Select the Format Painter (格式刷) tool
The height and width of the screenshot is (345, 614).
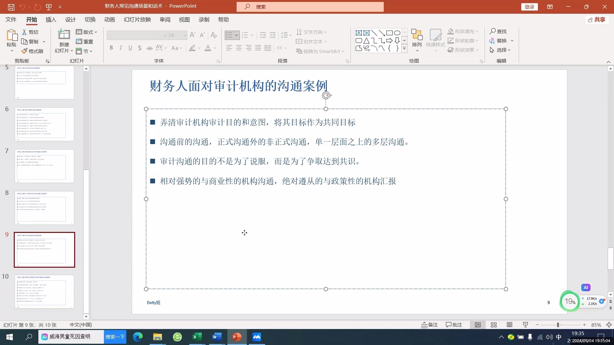click(32, 51)
